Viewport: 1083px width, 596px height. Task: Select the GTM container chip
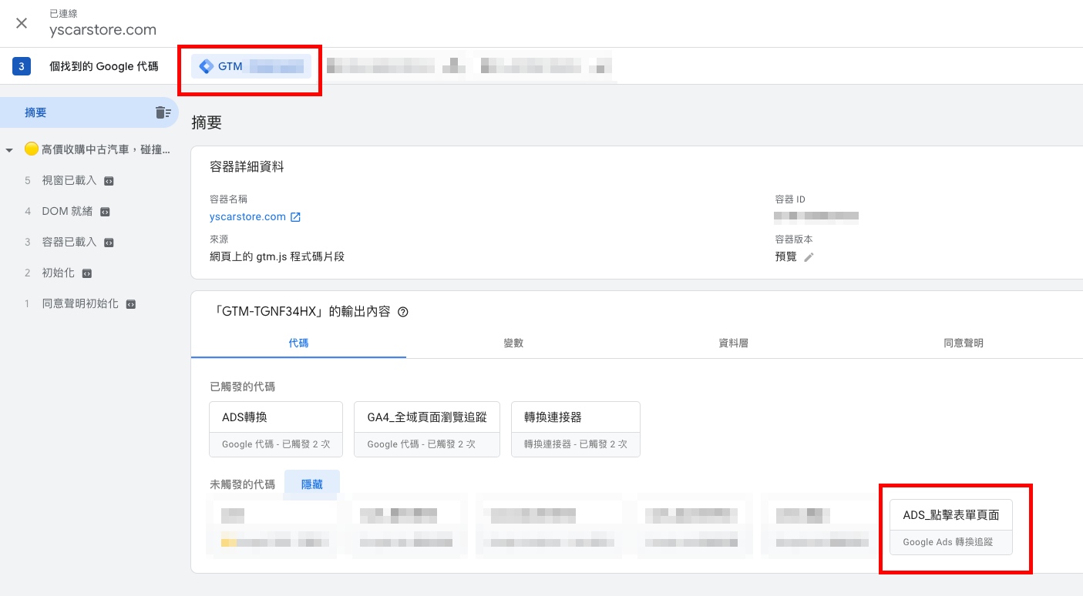pos(251,66)
